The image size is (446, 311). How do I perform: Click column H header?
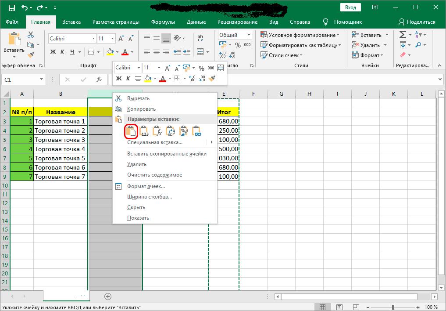[x=309, y=94]
